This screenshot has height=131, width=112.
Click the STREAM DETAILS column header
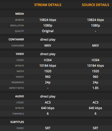48,5
